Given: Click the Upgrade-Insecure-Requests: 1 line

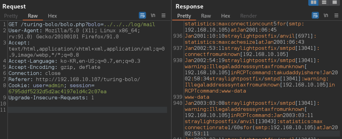Looking at the screenshot, I should coord(51,98).
